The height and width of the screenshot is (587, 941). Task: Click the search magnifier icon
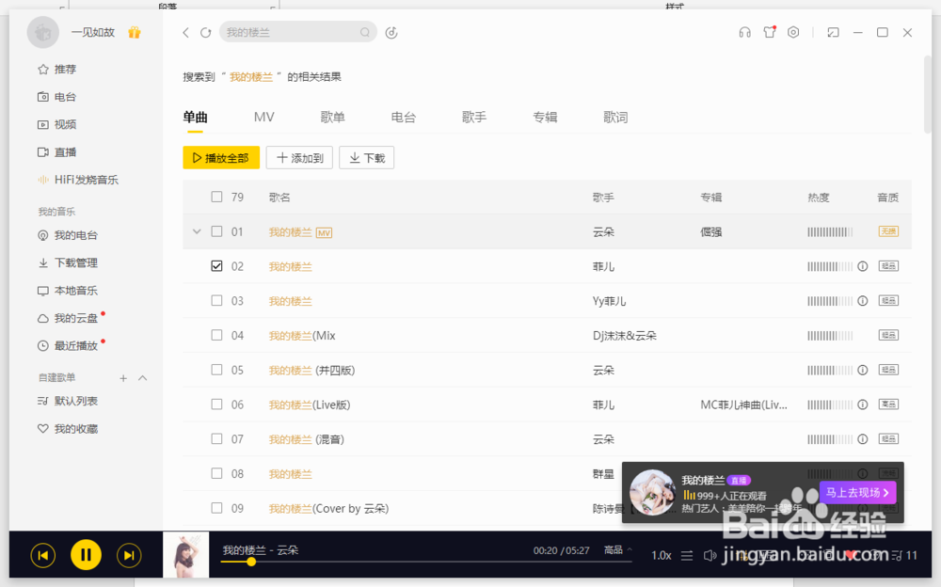(365, 32)
